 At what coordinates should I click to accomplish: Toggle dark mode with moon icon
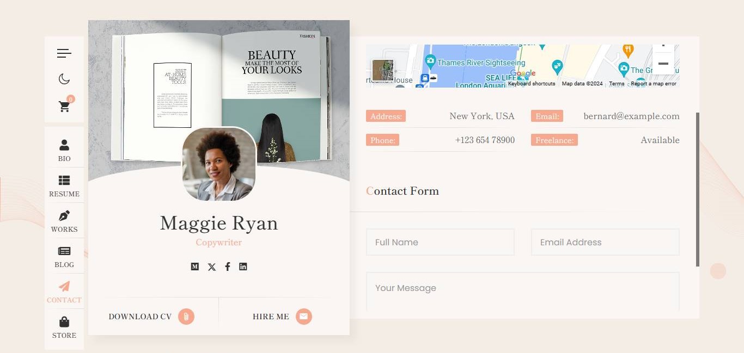point(64,79)
